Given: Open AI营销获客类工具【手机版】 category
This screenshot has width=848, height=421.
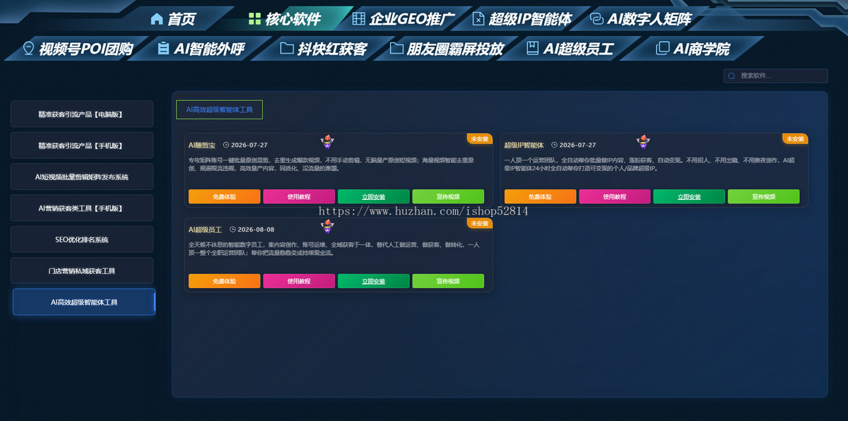Looking at the screenshot, I should click(x=82, y=208).
